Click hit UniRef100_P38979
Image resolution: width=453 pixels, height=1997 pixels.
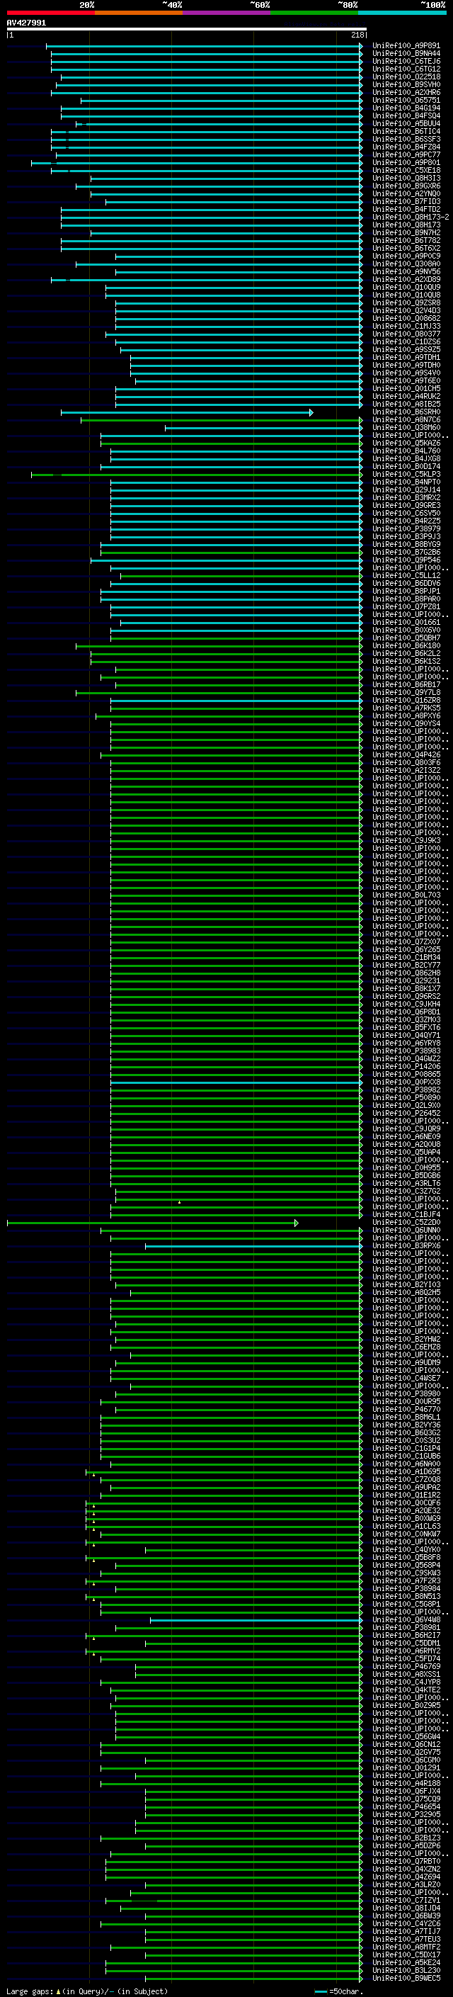click(x=406, y=528)
